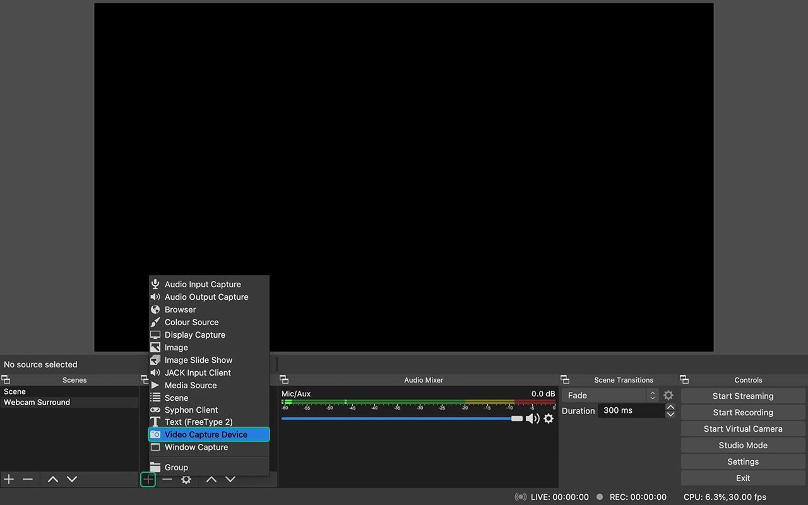Click the Mic/Aux channel label
The image size is (808, 505).
296,393
